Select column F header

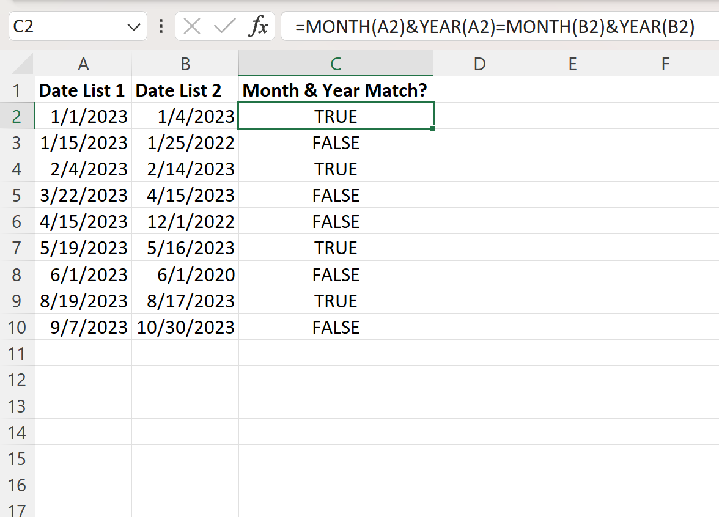pyautogui.click(x=666, y=63)
